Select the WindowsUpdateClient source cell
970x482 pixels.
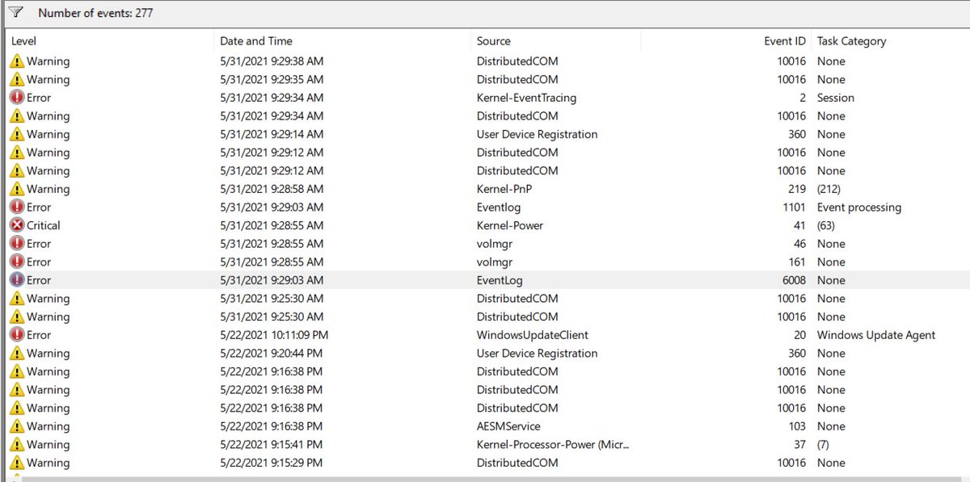(x=533, y=335)
